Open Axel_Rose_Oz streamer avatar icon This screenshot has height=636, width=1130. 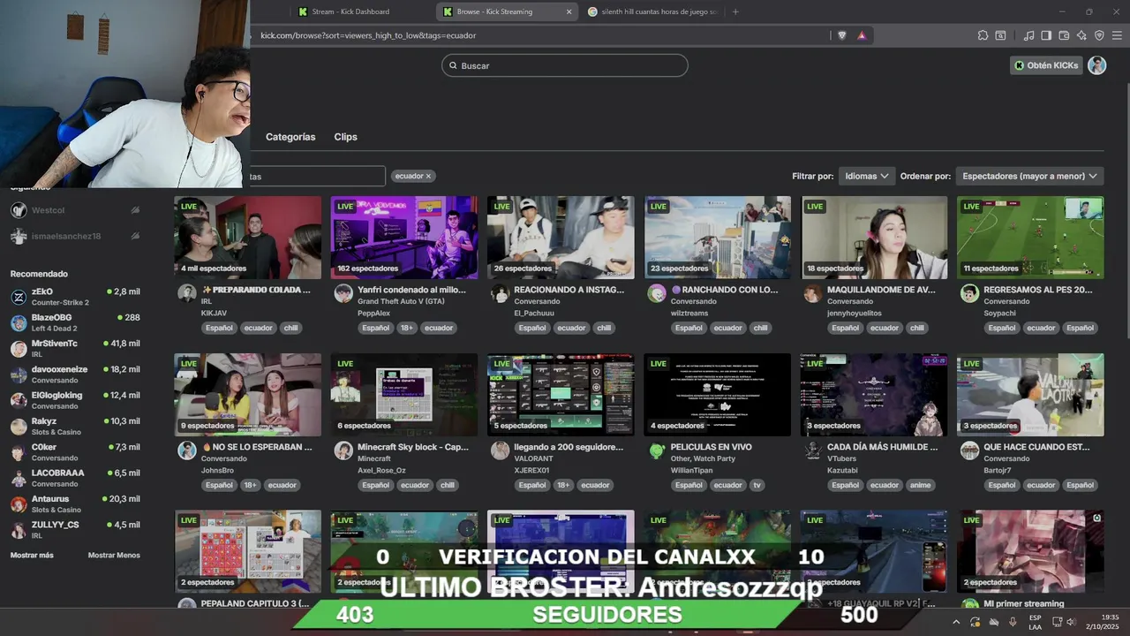point(343,451)
